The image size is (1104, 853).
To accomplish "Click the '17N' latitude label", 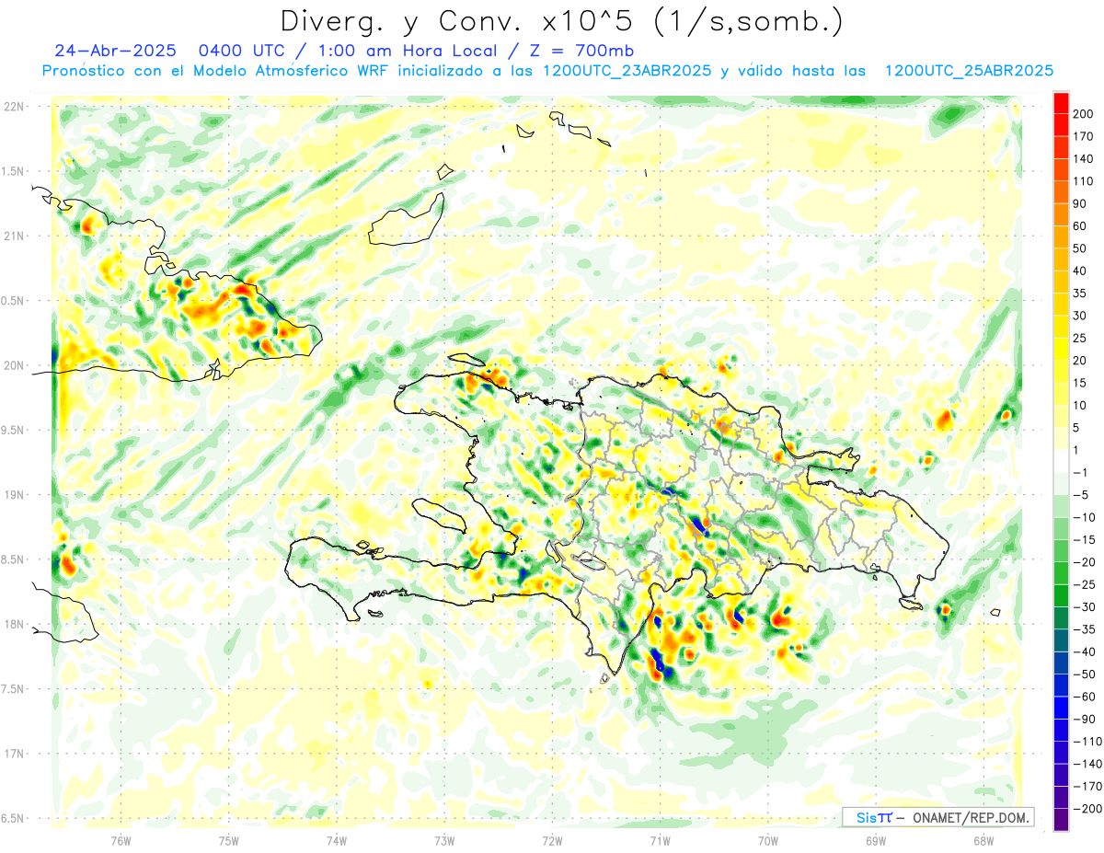I will (x=13, y=754).
